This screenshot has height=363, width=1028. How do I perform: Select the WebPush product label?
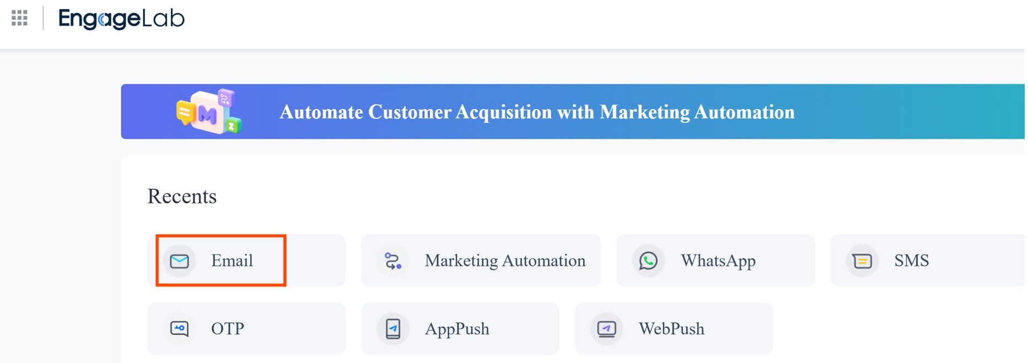click(671, 329)
